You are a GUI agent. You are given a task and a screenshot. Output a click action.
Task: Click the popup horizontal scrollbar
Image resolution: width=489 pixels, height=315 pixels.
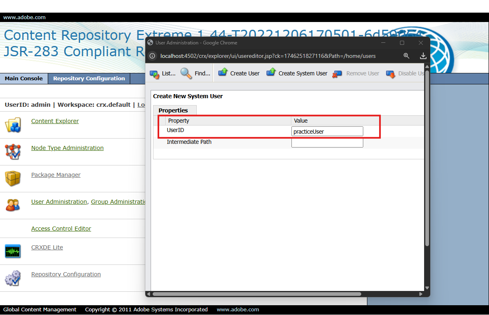coord(257,294)
